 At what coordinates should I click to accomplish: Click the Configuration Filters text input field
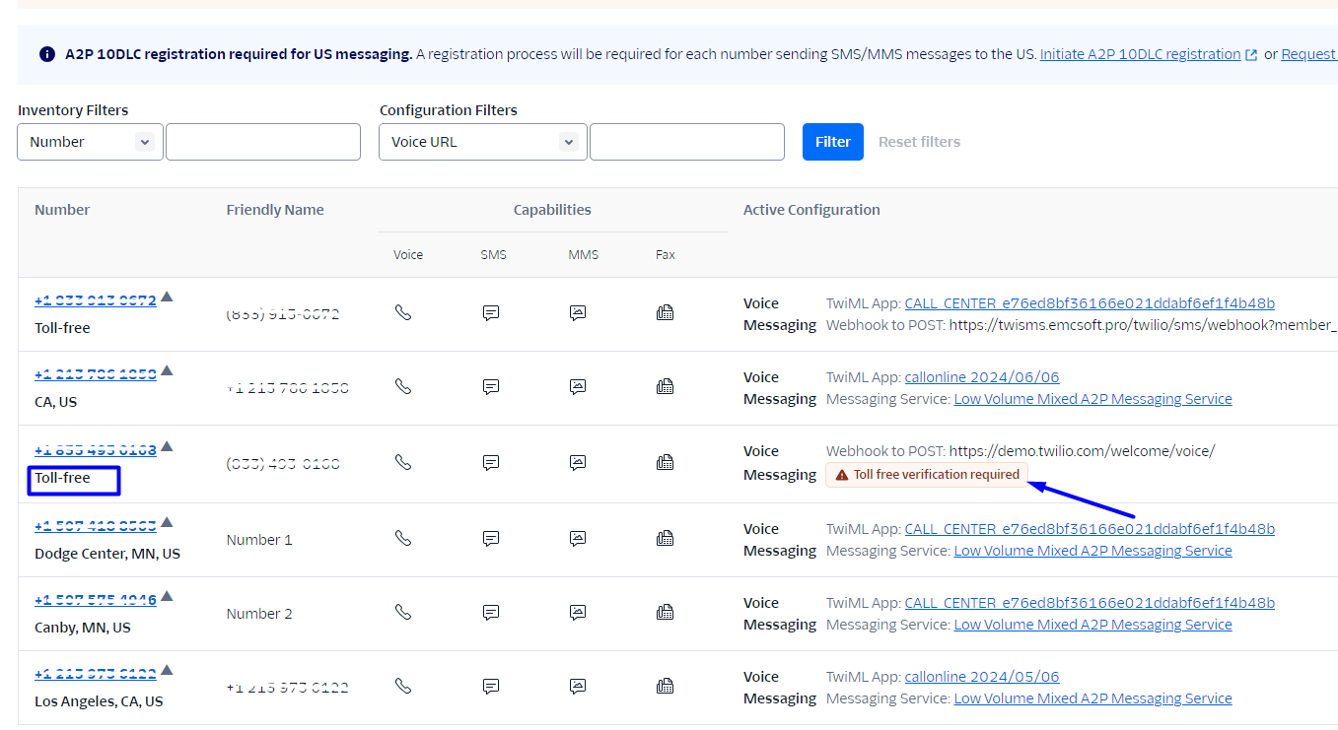point(686,142)
